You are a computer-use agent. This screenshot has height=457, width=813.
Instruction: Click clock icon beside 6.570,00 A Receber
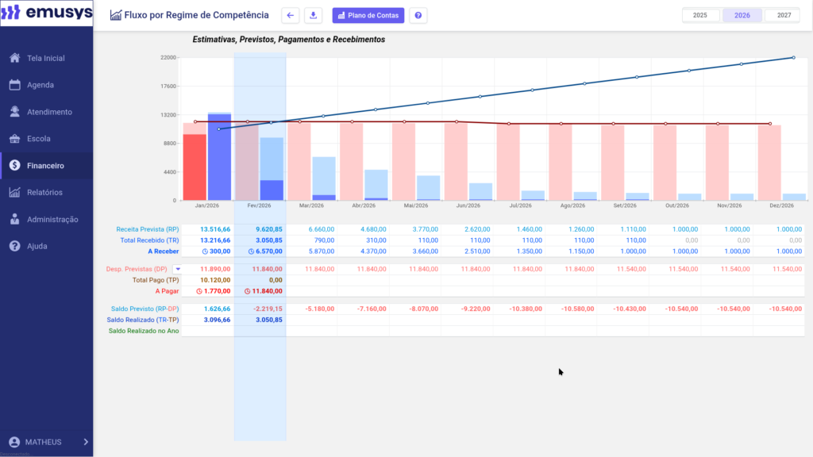pos(252,252)
